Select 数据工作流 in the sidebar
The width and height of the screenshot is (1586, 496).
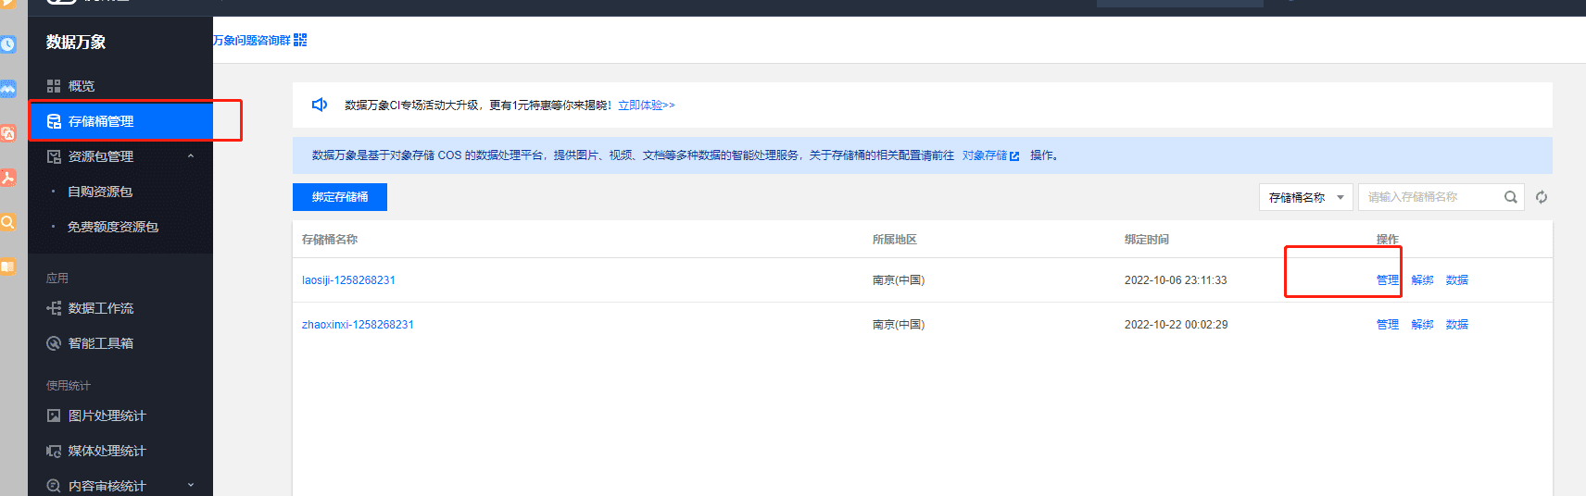click(100, 308)
